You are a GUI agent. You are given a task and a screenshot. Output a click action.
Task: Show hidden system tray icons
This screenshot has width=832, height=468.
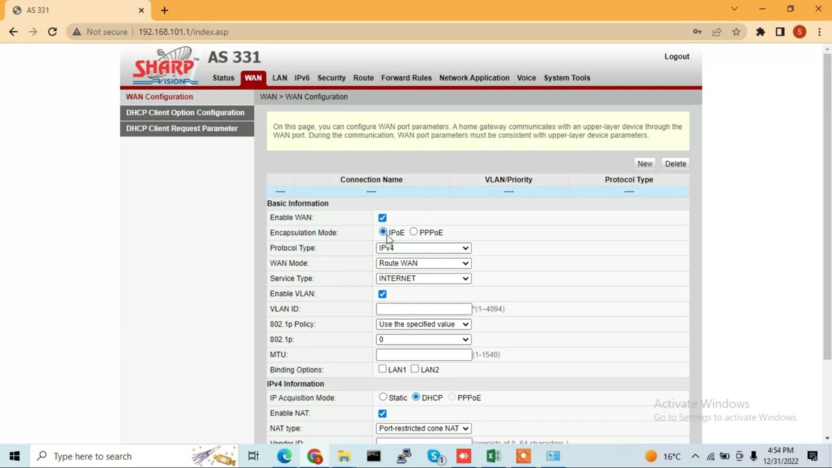click(695, 456)
